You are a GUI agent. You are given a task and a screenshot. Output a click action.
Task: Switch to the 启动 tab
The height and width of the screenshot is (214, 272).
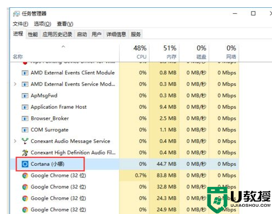(x=82, y=34)
